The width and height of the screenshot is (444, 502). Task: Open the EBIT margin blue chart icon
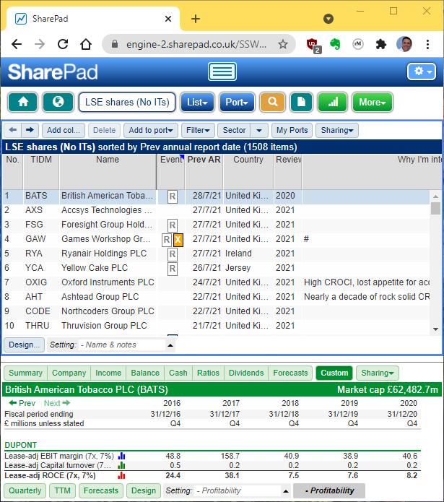coord(121,456)
